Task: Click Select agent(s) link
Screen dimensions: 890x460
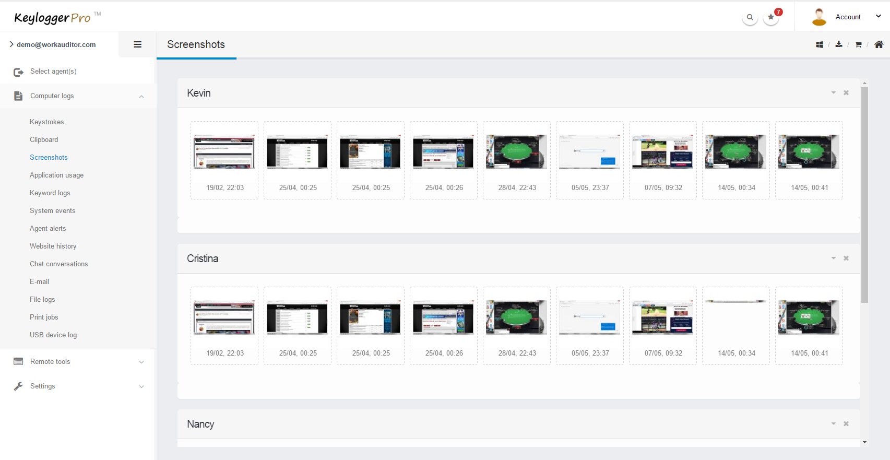Action: click(x=53, y=72)
